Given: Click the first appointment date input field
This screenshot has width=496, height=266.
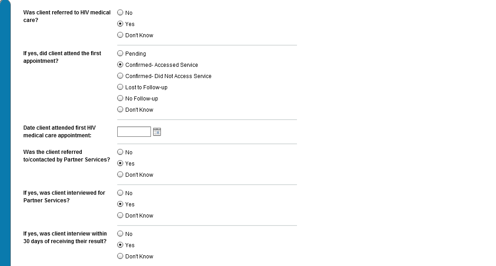Looking at the screenshot, I should pyautogui.click(x=134, y=132).
